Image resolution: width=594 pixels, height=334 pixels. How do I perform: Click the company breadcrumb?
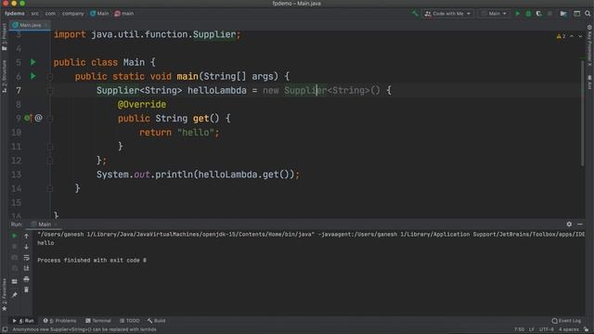click(72, 13)
